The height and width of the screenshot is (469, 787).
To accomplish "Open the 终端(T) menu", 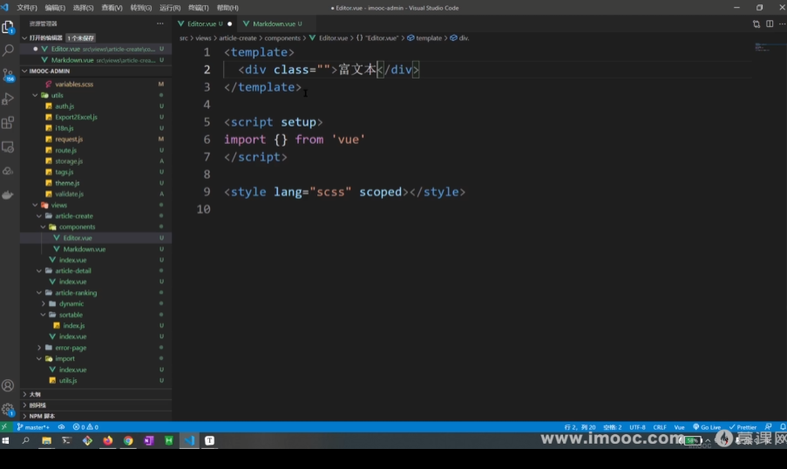I will point(198,8).
